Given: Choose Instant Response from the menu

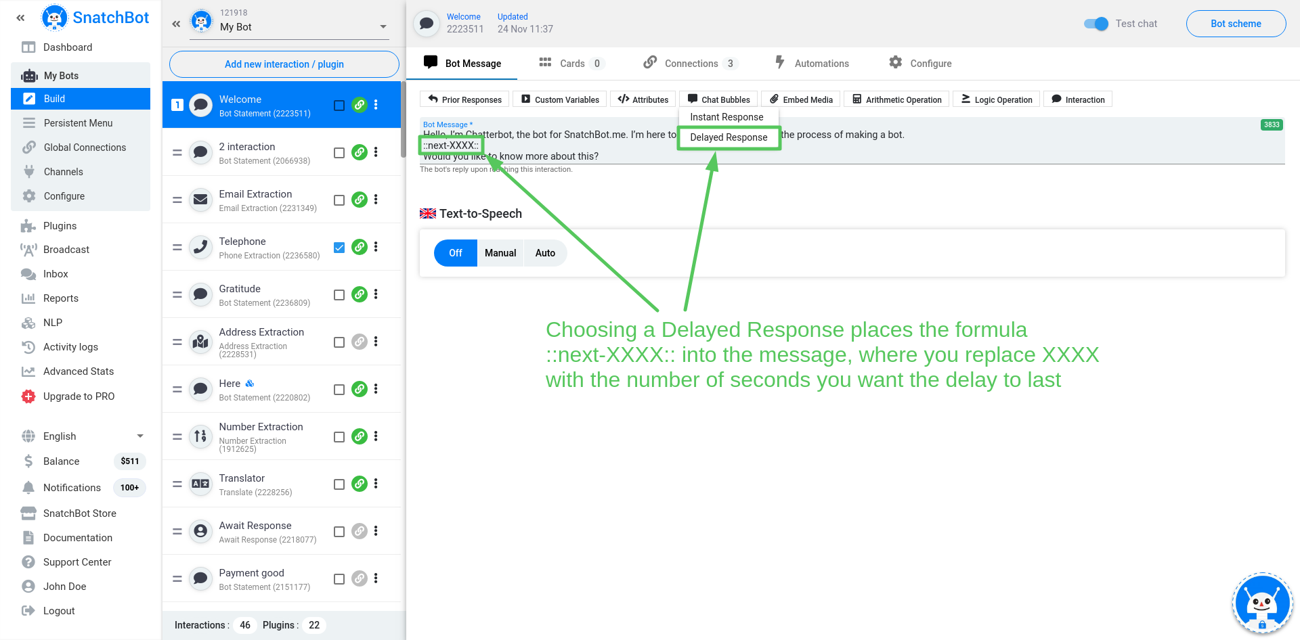Looking at the screenshot, I should (x=727, y=117).
